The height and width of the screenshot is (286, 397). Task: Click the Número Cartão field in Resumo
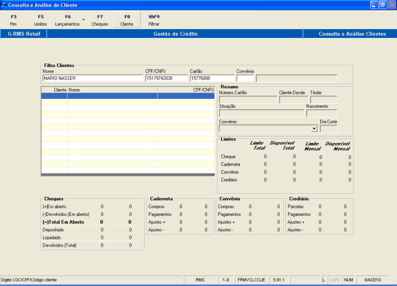pyautogui.click(x=248, y=100)
